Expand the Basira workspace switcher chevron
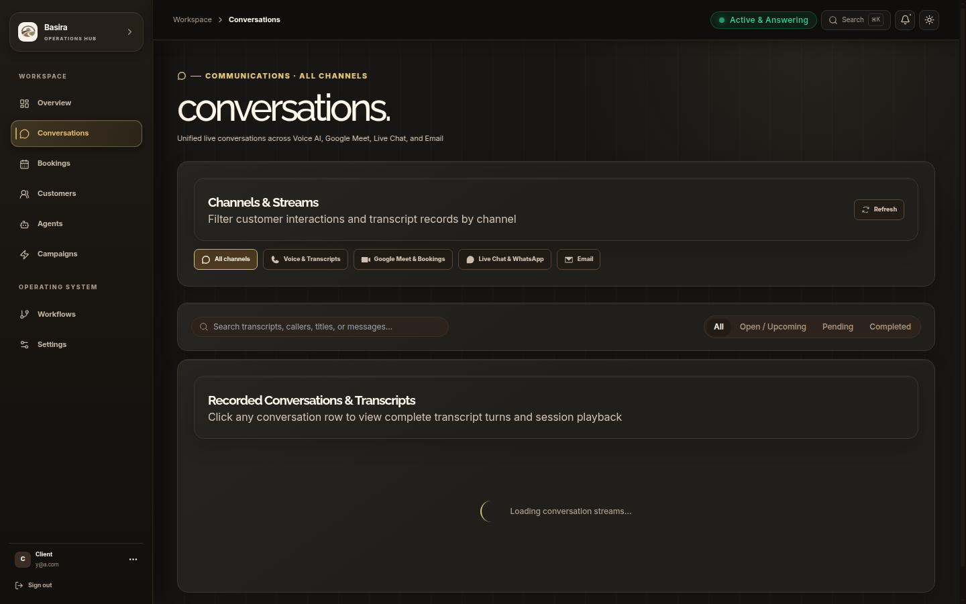 (x=129, y=32)
